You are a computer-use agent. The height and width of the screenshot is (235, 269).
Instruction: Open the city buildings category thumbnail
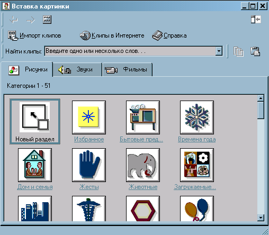(35, 209)
